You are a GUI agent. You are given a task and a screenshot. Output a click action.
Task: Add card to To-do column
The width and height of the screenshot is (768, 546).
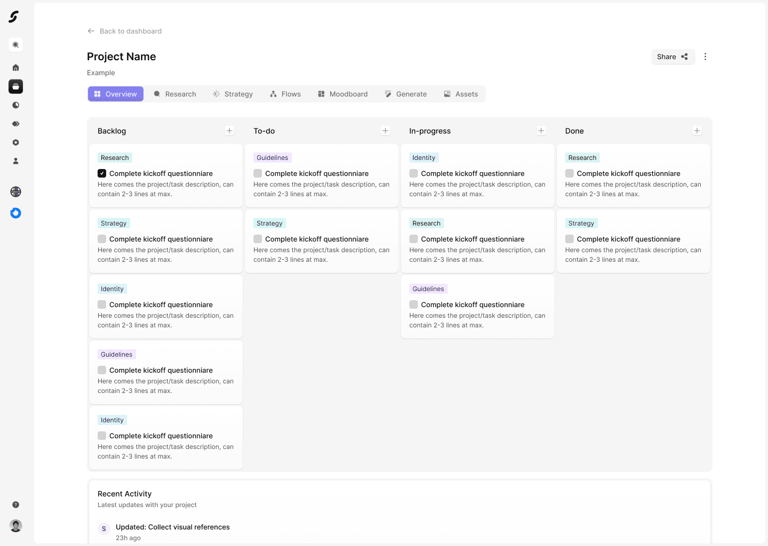(x=385, y=131)
